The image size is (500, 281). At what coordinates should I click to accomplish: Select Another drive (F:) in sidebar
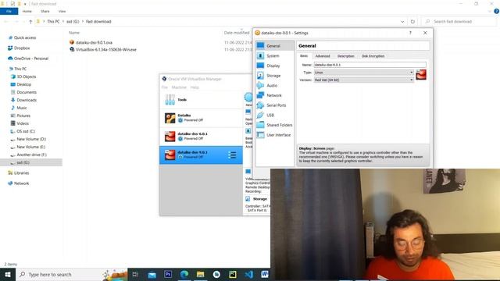click(x=31, y=155)
